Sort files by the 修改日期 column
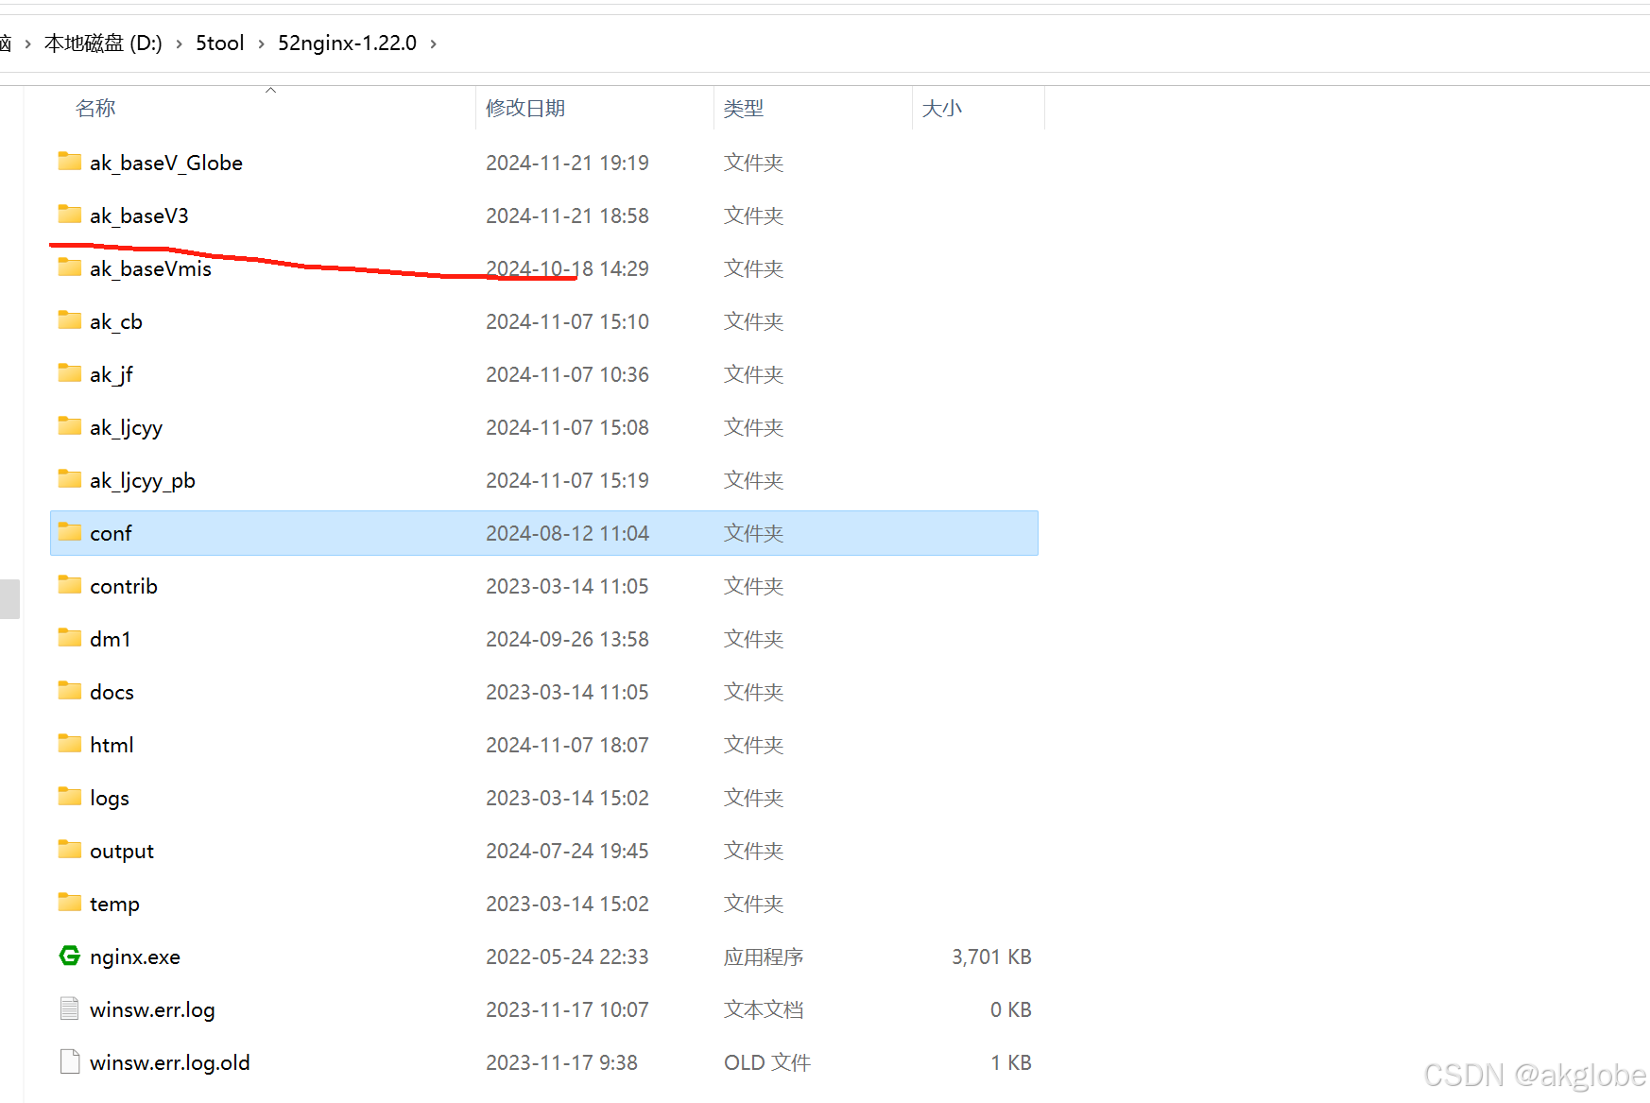The width and height of the screenshot is (1650, 1103). tap(524, 108)
